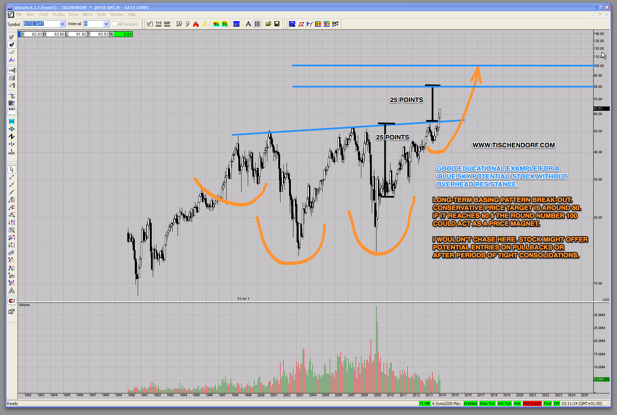Select the trend line drawing tool
Viewport: 617px width, 415px height.
click(12, 177)
